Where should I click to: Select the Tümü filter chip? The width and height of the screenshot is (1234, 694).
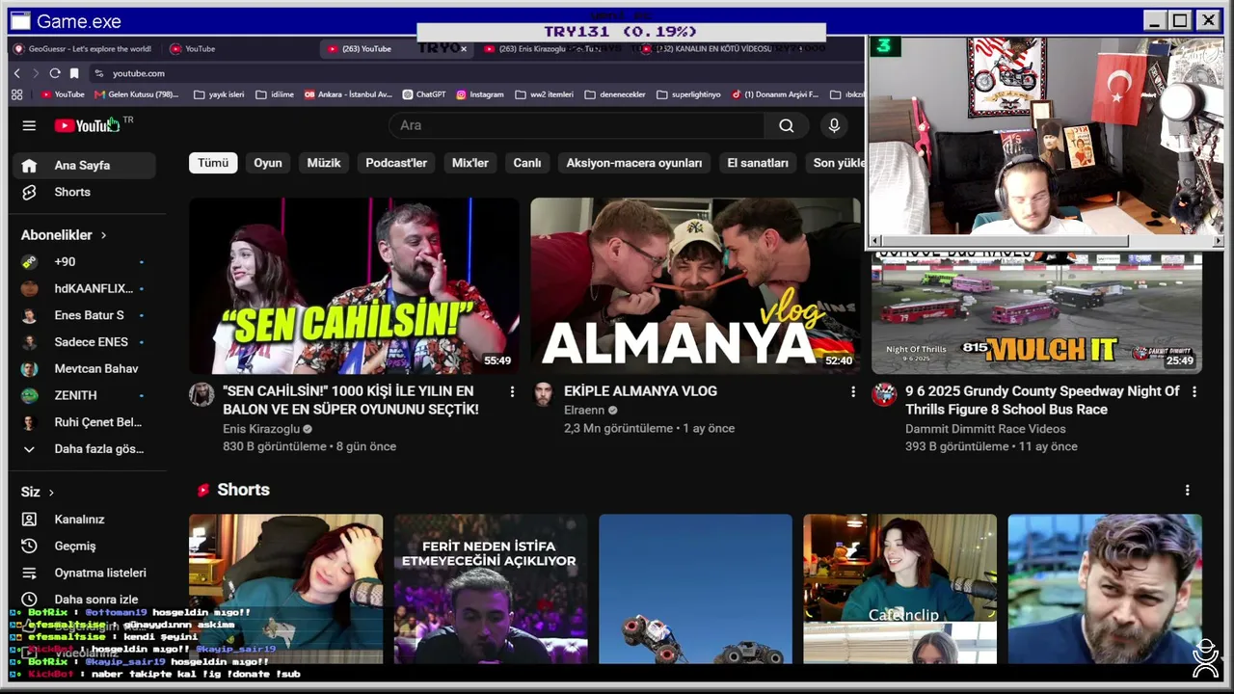(213, 163)
